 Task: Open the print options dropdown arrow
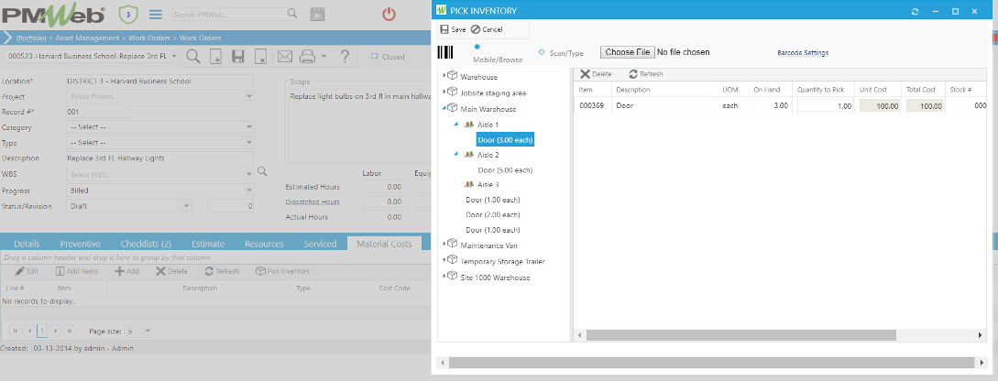click(324, 57)
